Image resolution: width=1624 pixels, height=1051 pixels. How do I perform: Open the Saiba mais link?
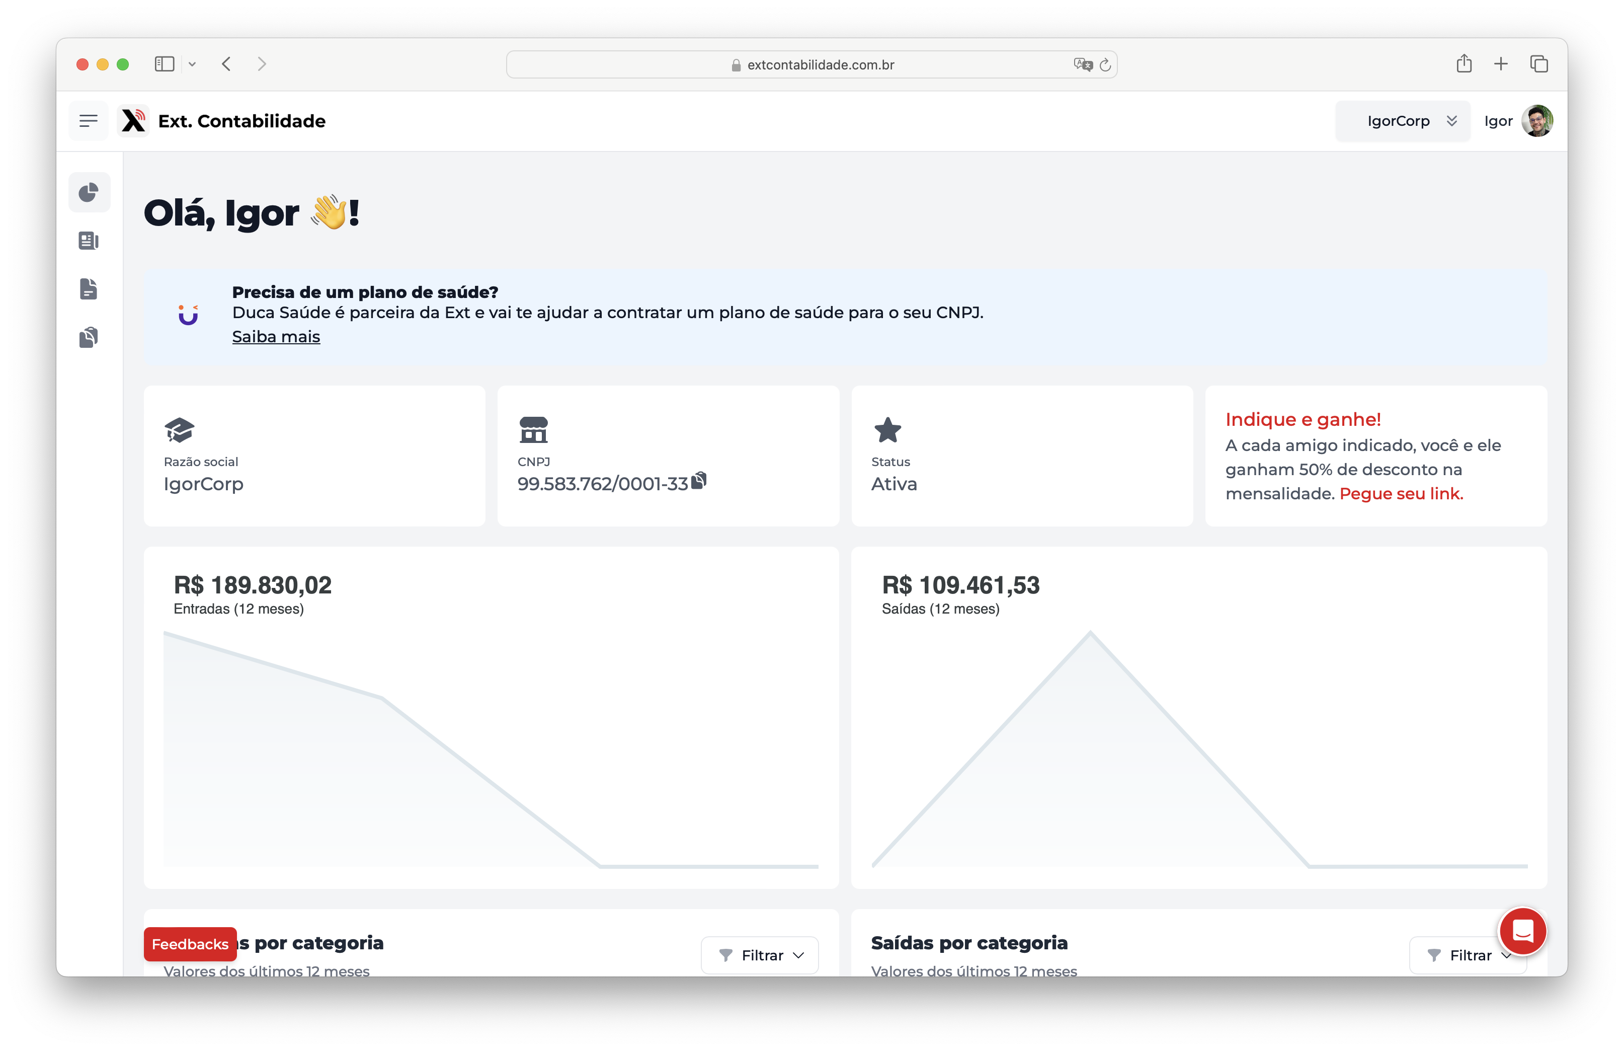(x=276, y=336)
